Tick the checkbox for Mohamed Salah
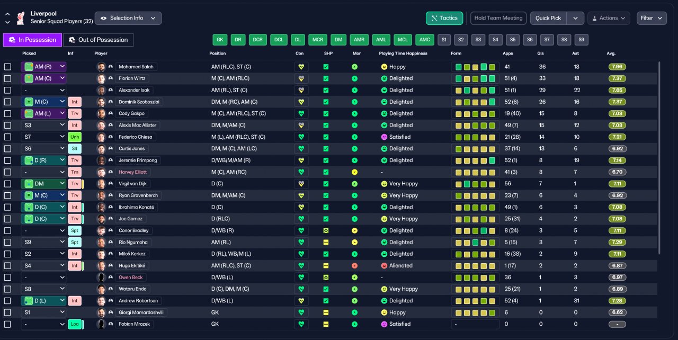This screenshot has width=678, height=340. 7,67
